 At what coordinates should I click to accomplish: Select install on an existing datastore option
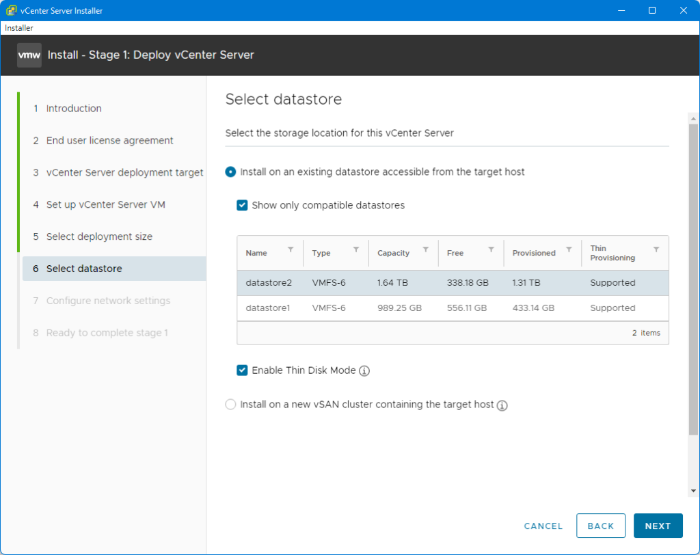coord(230,172)
